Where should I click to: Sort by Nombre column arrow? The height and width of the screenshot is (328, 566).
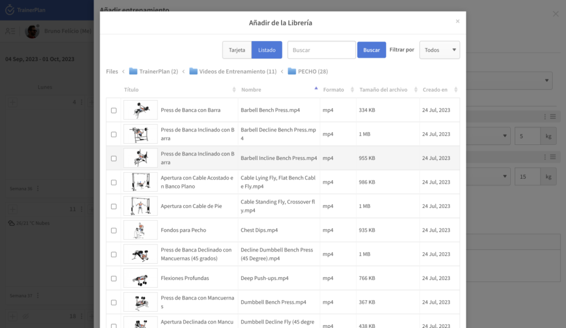(316, 88)
